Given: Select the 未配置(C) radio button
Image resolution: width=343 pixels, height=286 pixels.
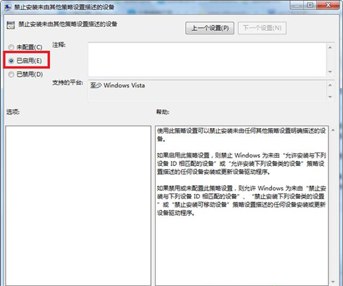Looking at the screenshot, I should 11,47.
